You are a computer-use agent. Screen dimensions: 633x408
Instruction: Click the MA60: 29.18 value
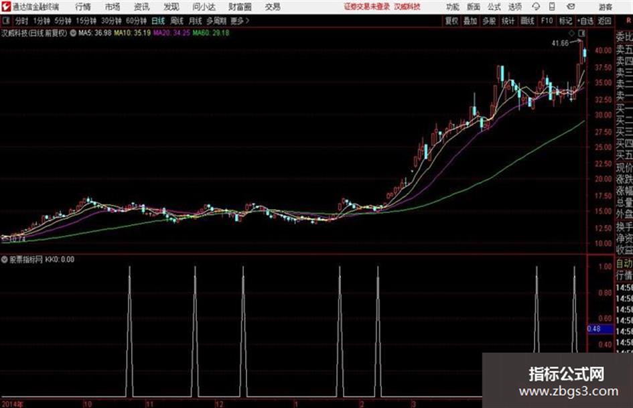click(211, 33)
